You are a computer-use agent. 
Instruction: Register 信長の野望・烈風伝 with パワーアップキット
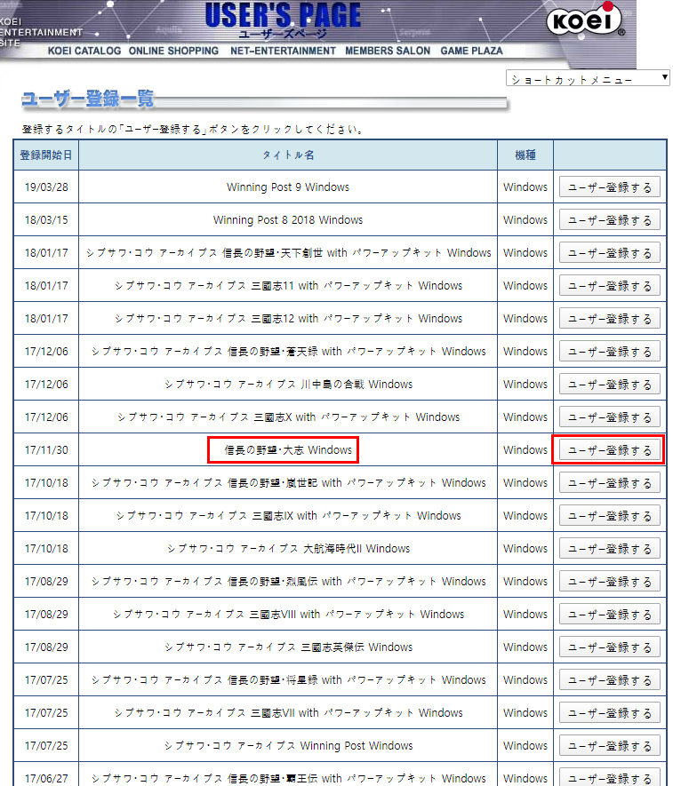pyautogui.click(x=610, y=582)
